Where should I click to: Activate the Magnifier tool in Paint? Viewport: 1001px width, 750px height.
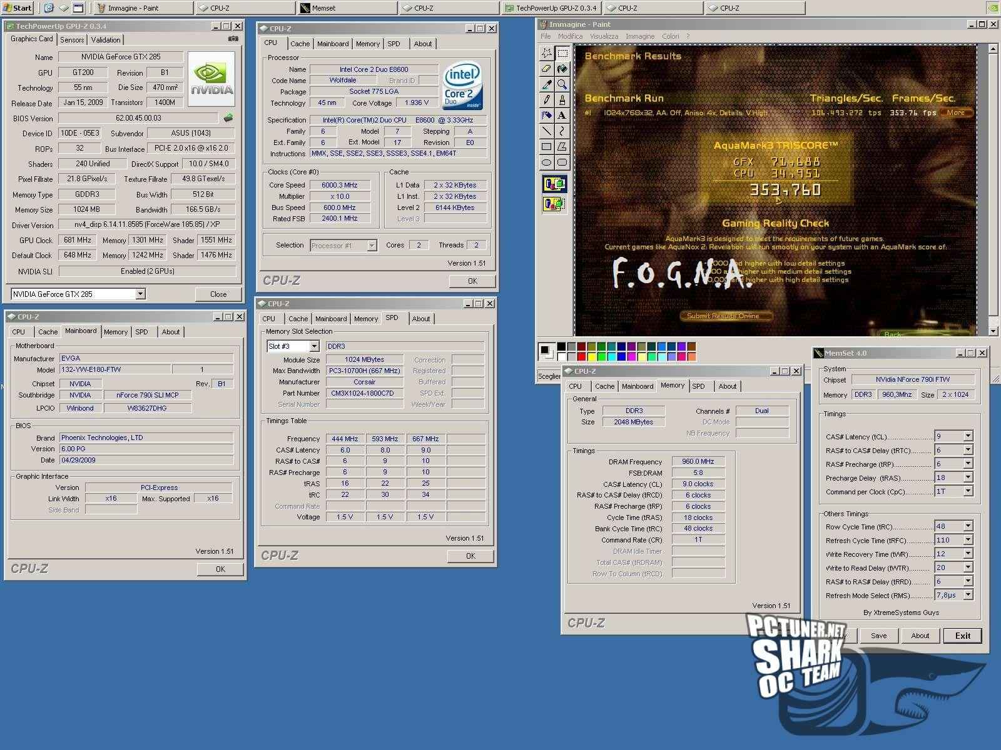[x=562, y=84]
